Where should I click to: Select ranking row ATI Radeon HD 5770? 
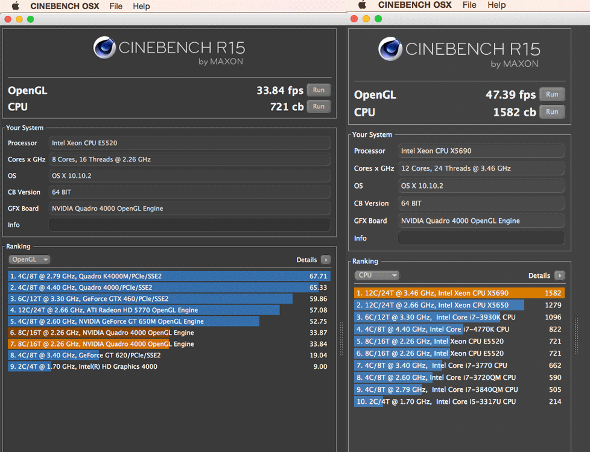[x=170, y=310]
